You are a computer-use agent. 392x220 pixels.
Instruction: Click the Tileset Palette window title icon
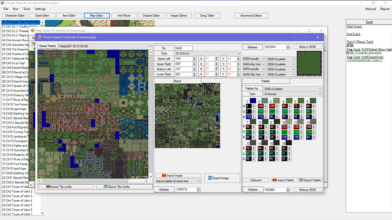coord(39,37)
